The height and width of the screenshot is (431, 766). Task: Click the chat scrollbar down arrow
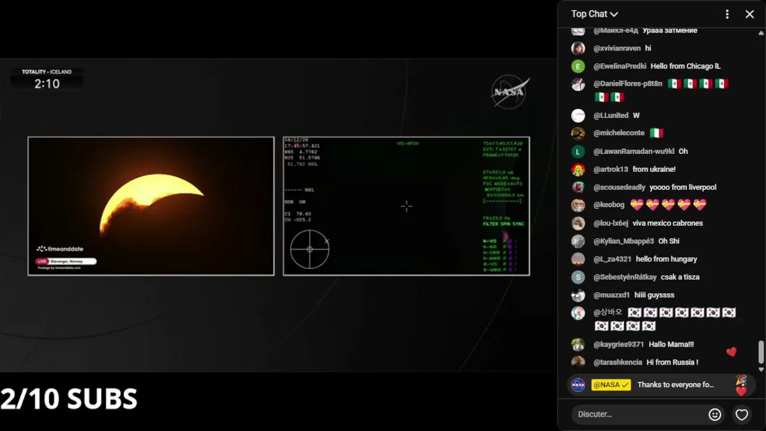coord(761,369)
